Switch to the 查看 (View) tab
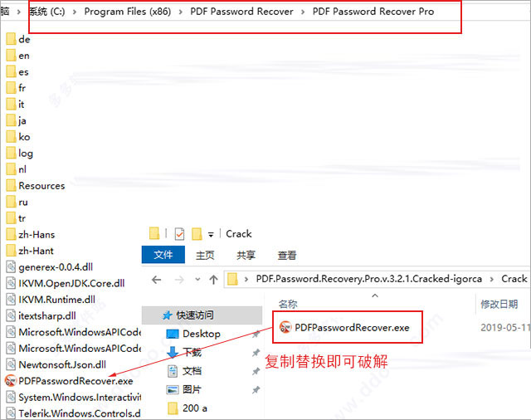The image size is (531, 420). tap(287, 255)
